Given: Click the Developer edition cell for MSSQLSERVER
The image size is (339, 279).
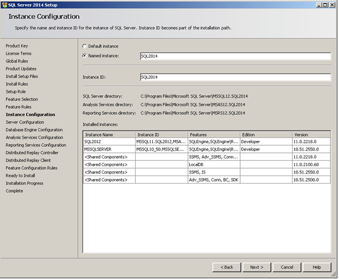Looking at the screenshot, I should (x=266, y=149).
